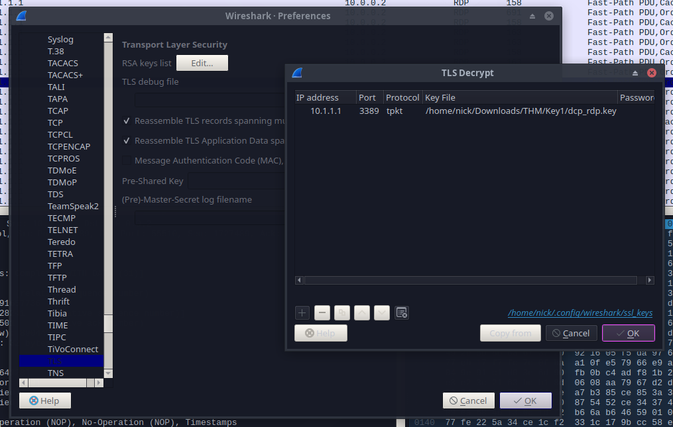
Task: Sort by Port column header
Action: tap(369, 98)
